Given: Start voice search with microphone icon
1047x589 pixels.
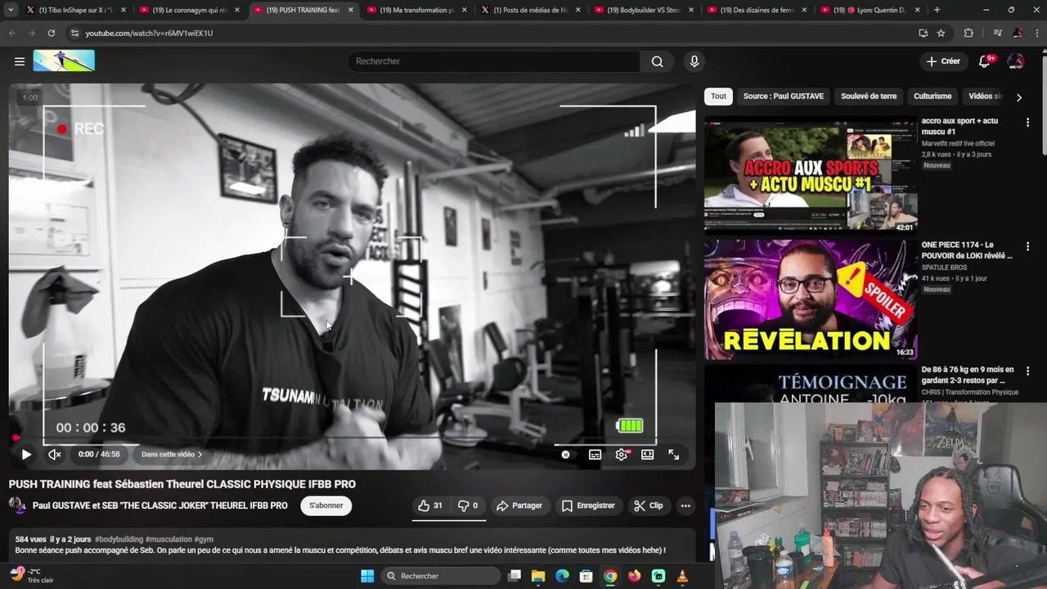Looking at the screenshot, I should (x=694, y=61).
